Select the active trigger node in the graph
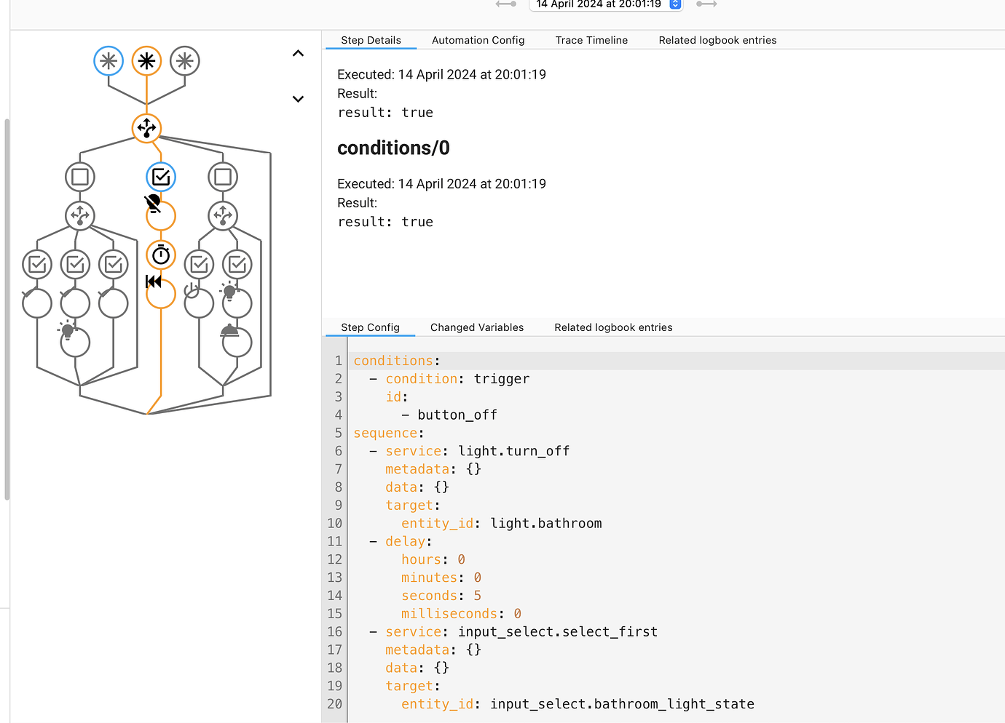This screenshot has height=723, width=1005. tap(146, 60)
